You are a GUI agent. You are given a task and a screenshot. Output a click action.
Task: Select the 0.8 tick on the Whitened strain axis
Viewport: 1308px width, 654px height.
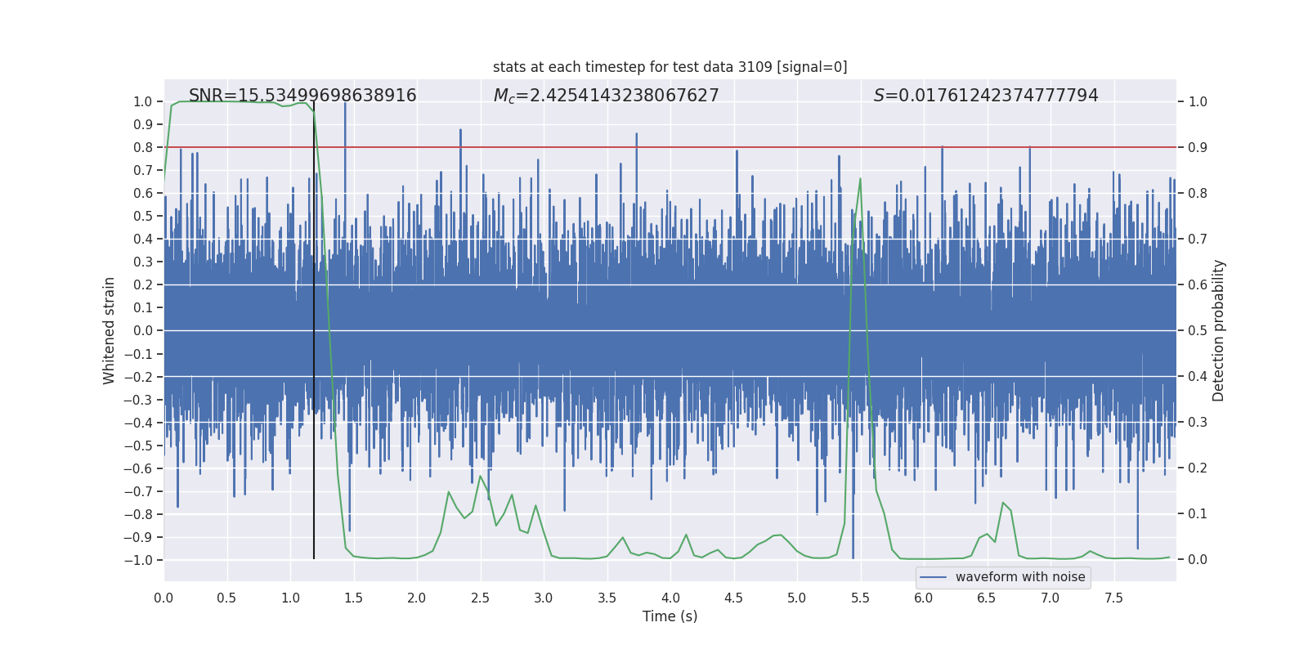point(143,147)
